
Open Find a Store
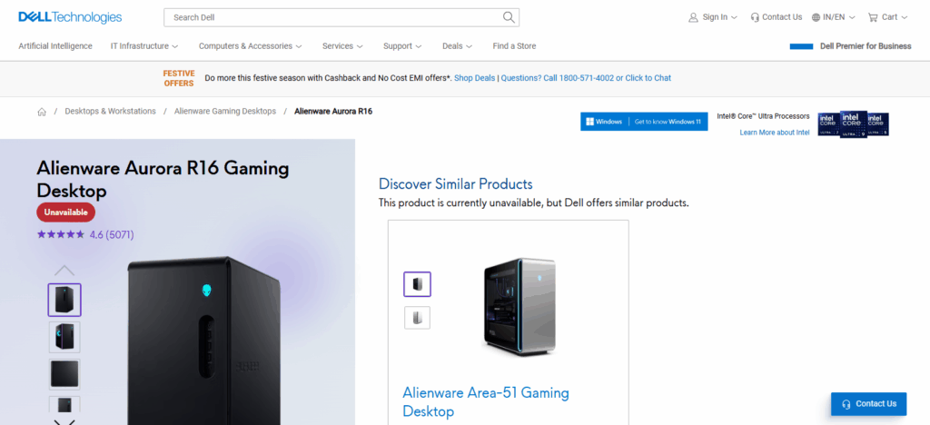click(x=514, y=46)
